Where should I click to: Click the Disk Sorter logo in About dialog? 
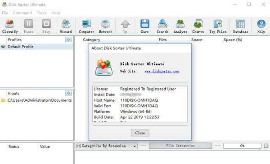click(104, 67)
